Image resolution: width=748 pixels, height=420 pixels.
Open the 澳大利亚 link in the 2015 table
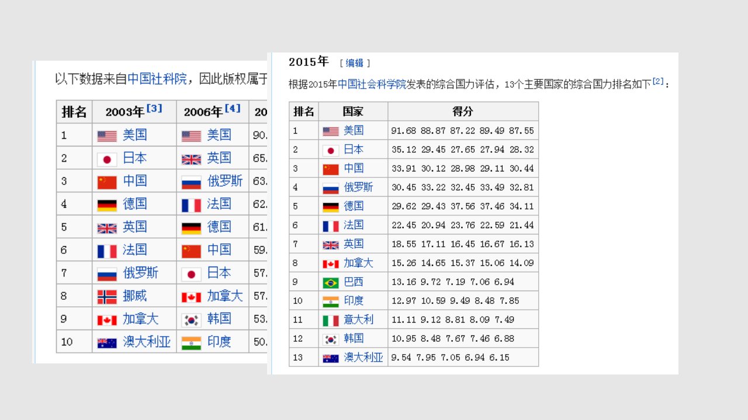(x=363, y=358)
